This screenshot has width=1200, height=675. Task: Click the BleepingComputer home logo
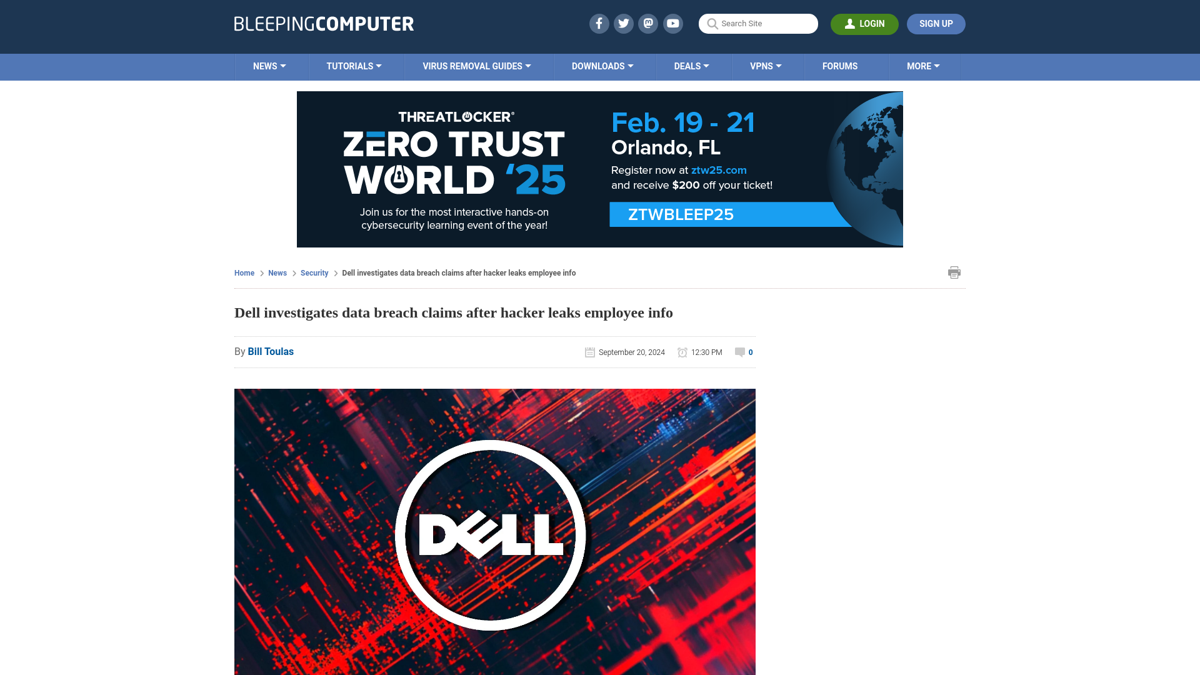click(323, 24)
